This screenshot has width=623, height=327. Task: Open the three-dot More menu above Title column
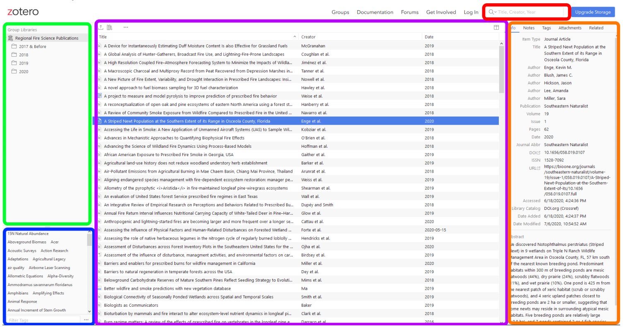pyautogui.click(x=126, y=27)
